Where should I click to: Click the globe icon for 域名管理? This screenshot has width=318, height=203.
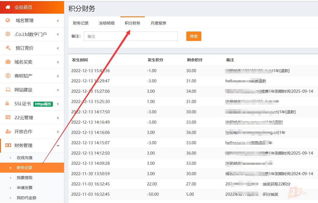pyautogui.click(x=8, y=20)
